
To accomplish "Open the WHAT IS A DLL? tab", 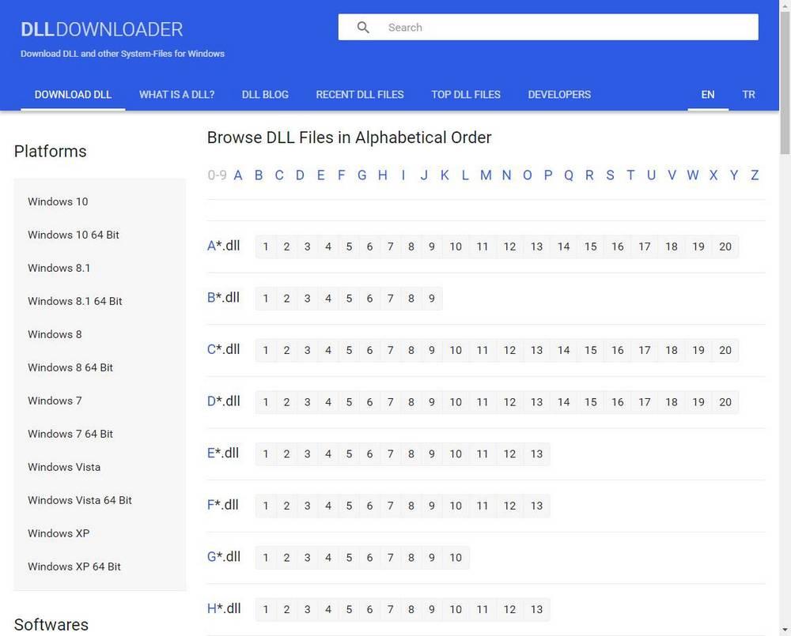I will pyautogui.click(x=176, y=94).
